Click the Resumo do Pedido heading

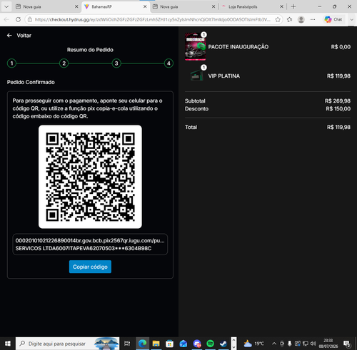90,50
